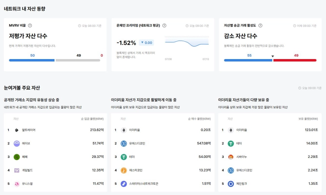The image size is (326, 195).
Task: Click the -1.52% premium value
Action: [126, 43]
